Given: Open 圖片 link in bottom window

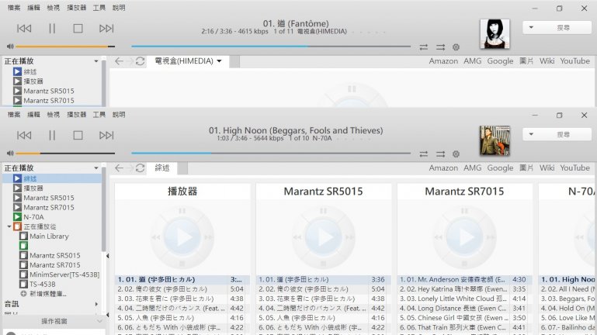Looking at the screenshot, I should 526,168.
